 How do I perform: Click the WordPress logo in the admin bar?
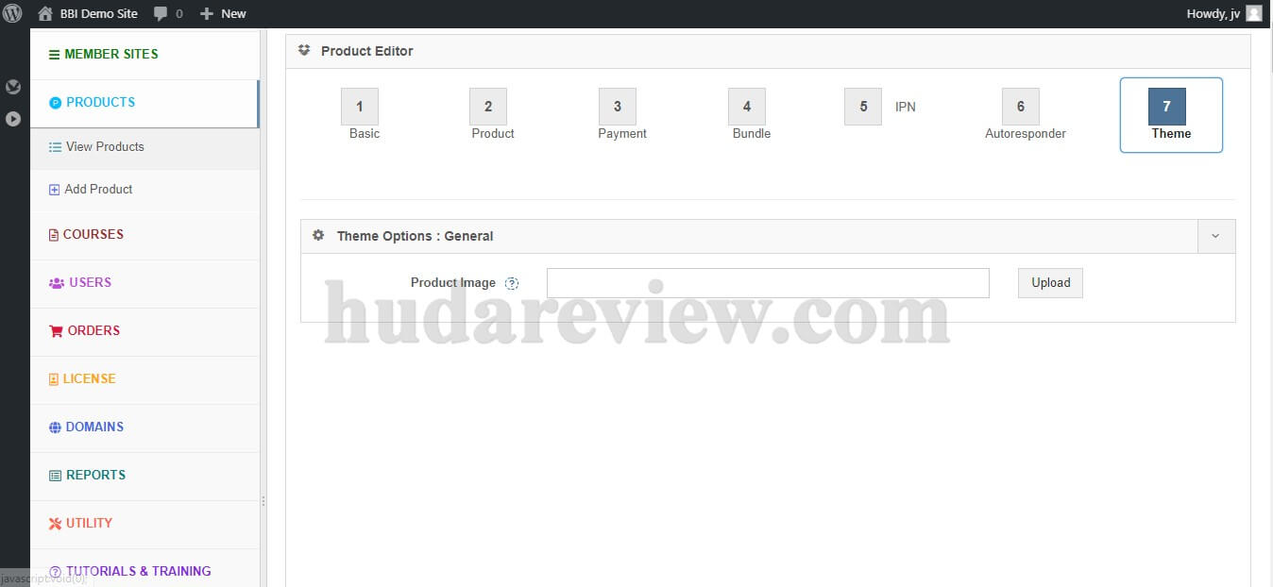(x=12, y=14)
